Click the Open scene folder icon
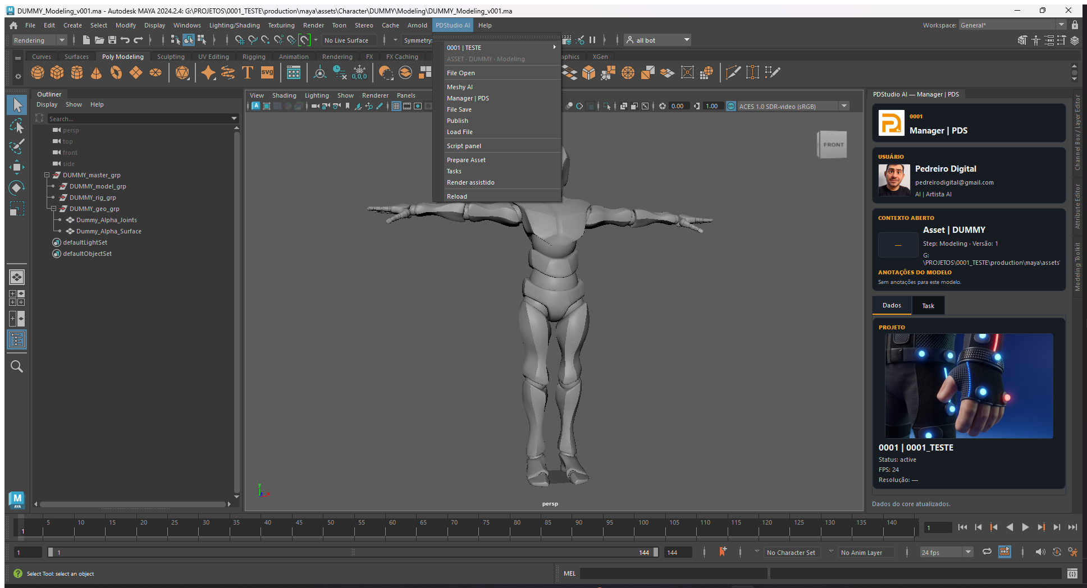 99,40
